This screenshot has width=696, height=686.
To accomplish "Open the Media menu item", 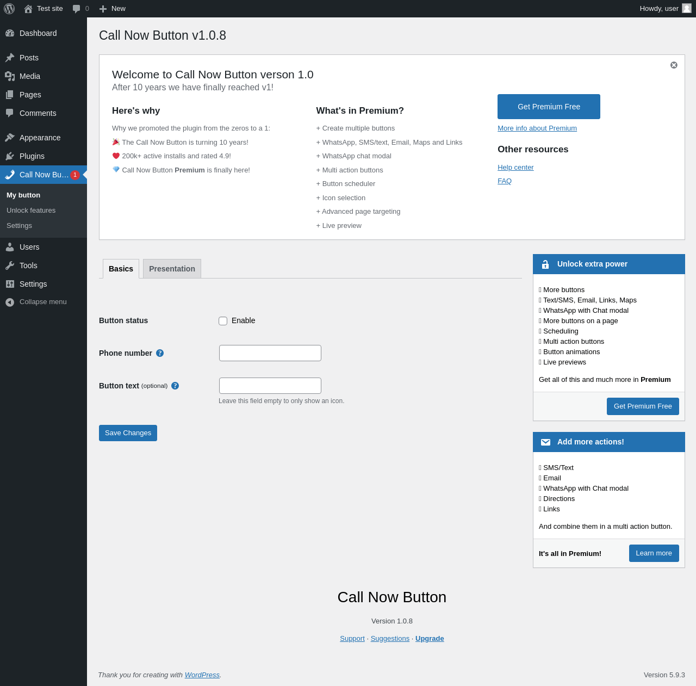I will (43, 76).
